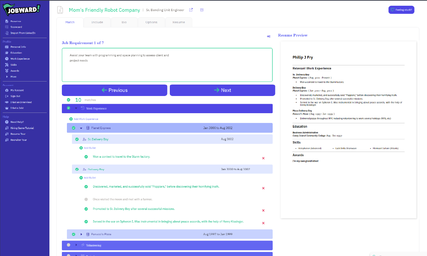
Task: Open job posting external link icon
Action: click(x=191, y=10)
